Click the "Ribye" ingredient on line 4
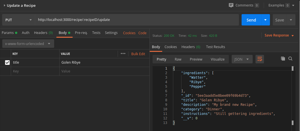The image size is (300, 131). [197, 82]
